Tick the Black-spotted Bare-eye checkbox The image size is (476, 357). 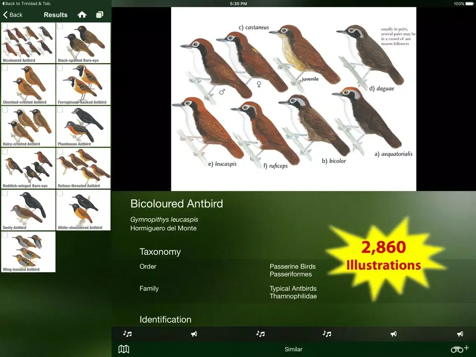(x=60, y=26)
